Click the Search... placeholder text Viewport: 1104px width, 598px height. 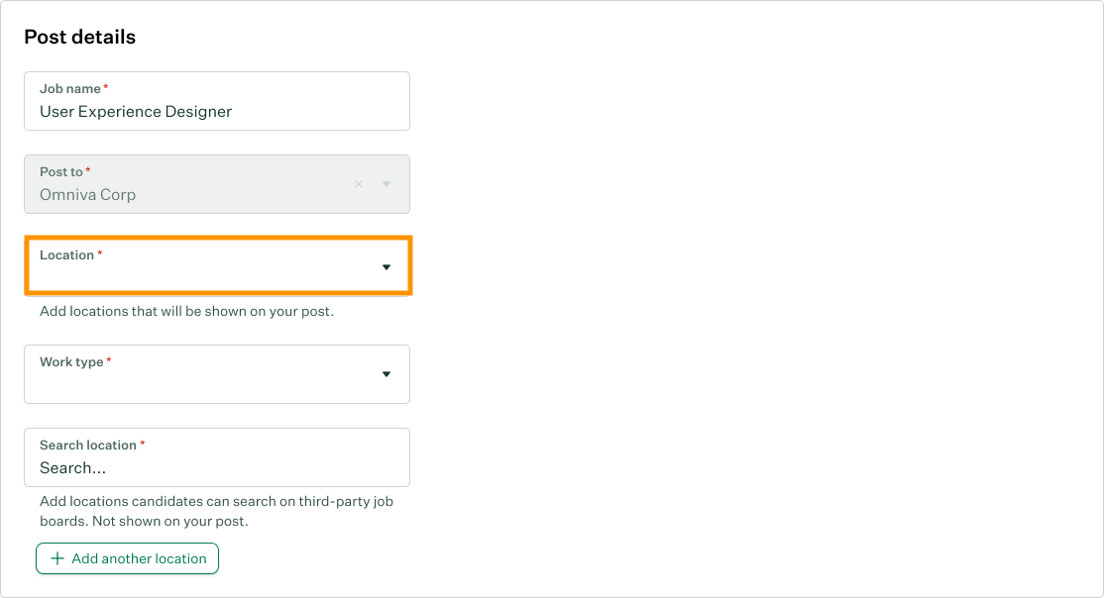(72, 468)
